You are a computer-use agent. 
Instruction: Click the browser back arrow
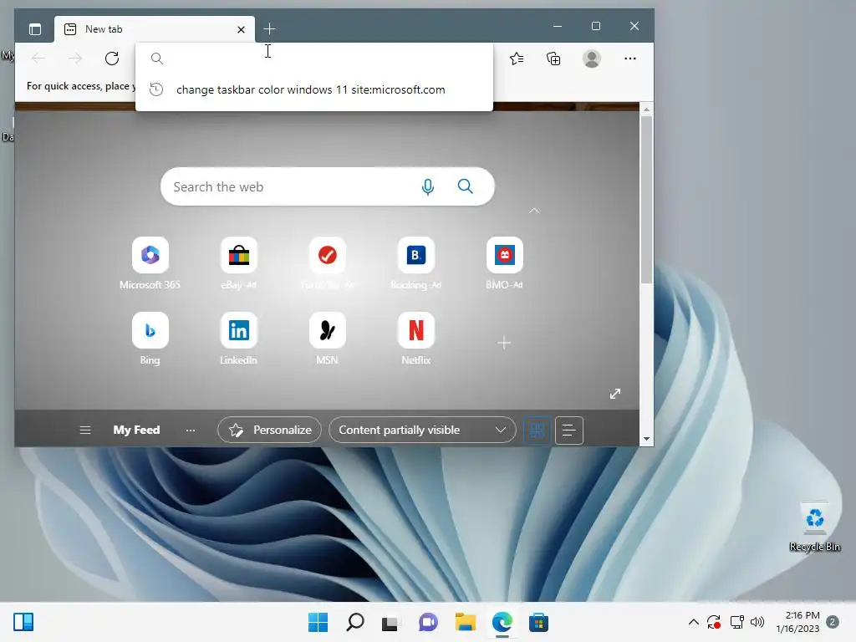38,59
